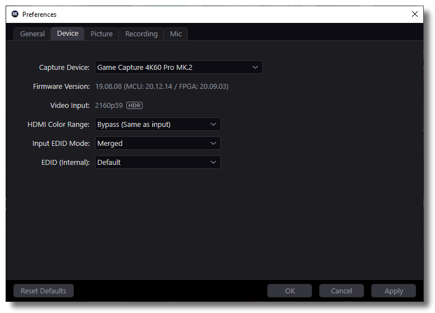Open the EDID (Internal) dropdown
The width and height of the screenshot is (435, 313).
(x=158, y=162)
